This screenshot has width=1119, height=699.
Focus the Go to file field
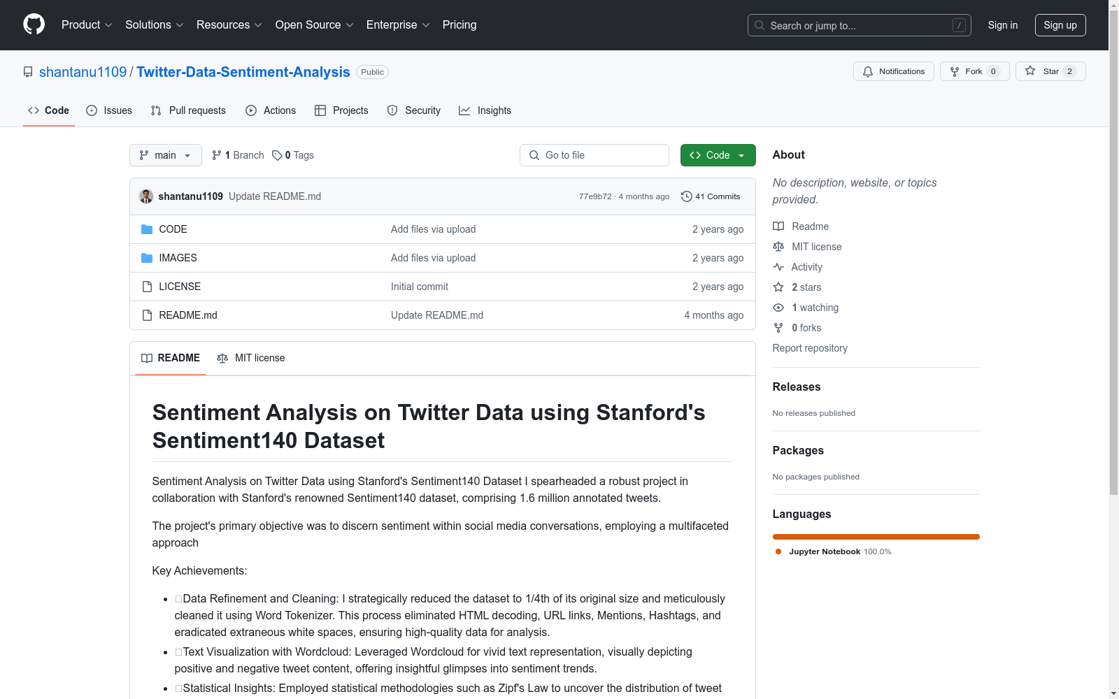pyautogui.click(x=594, y=155)
